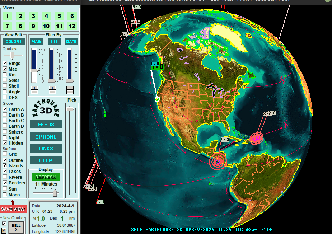Click the green REFRESH button
This screenshot has height=234, width=332.
click(x=46, y=177)
